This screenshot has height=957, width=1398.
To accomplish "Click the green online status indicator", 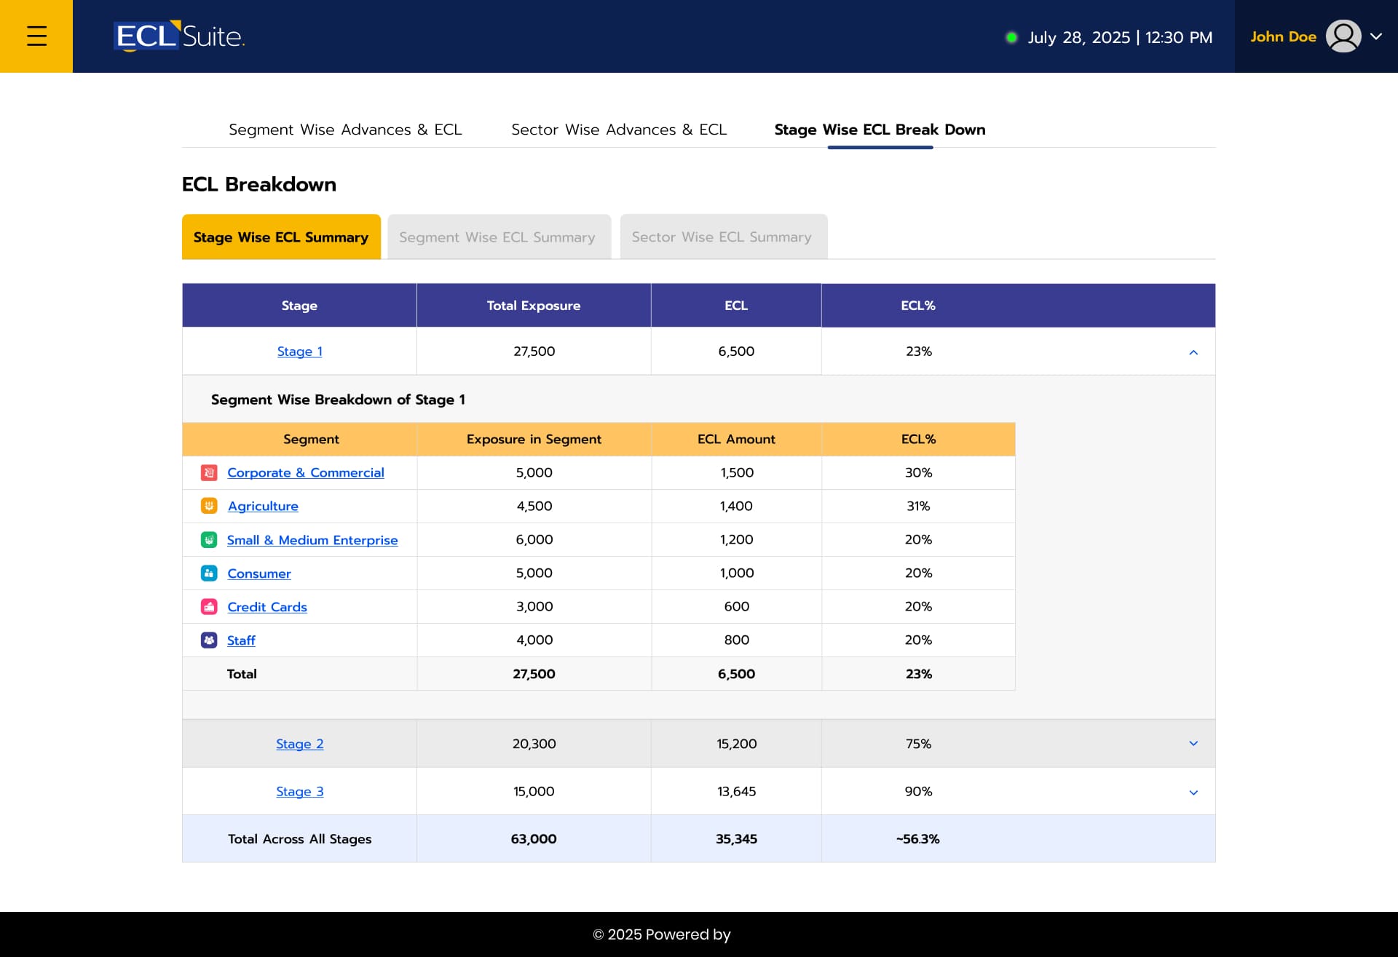I will pos(1011,37).
